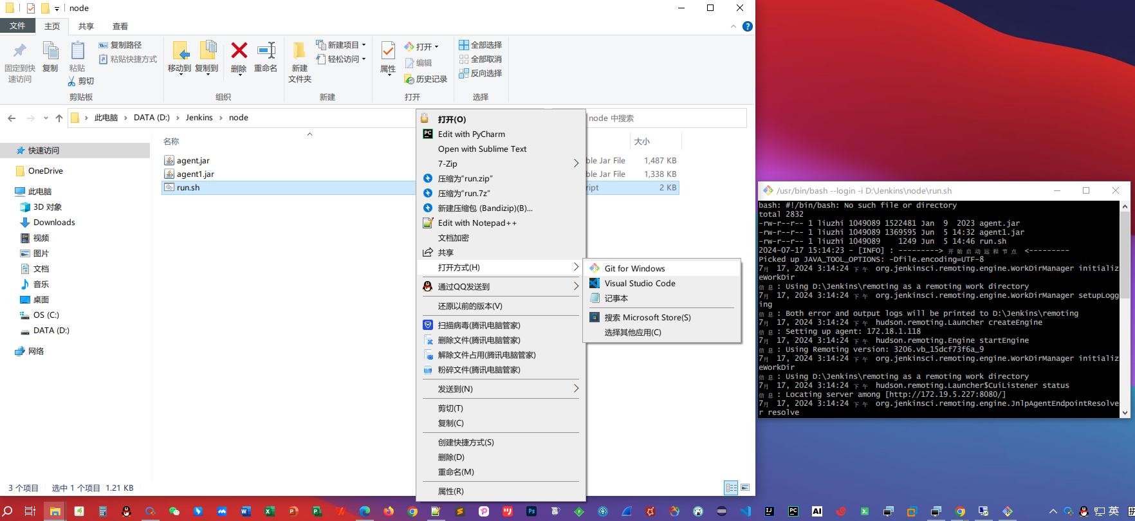This screenshot has height=521, width=1135.
Task: Select Git for Windows in the submenu
Action: 662,269
